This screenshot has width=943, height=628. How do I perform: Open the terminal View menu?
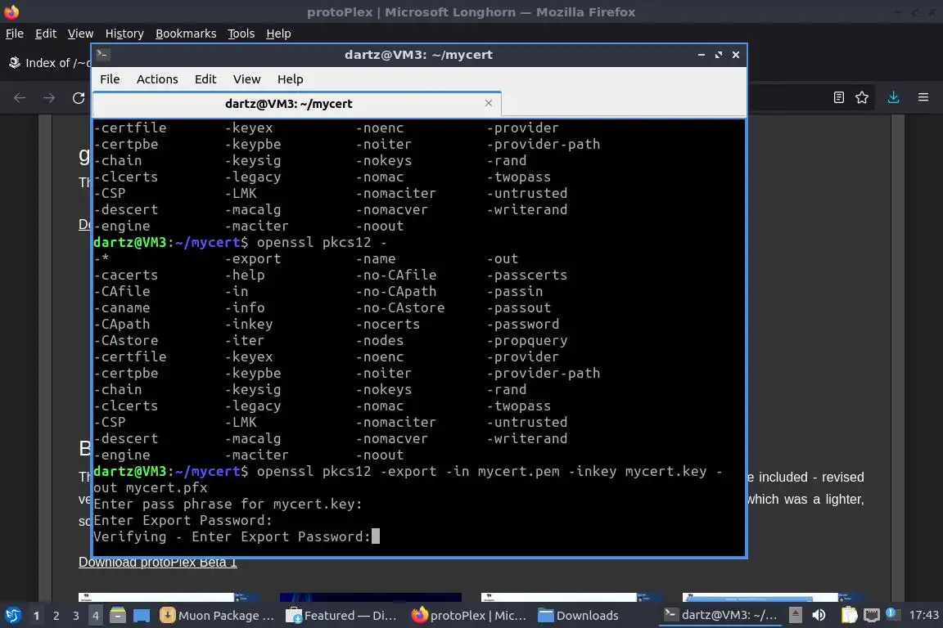coord(246,79)
